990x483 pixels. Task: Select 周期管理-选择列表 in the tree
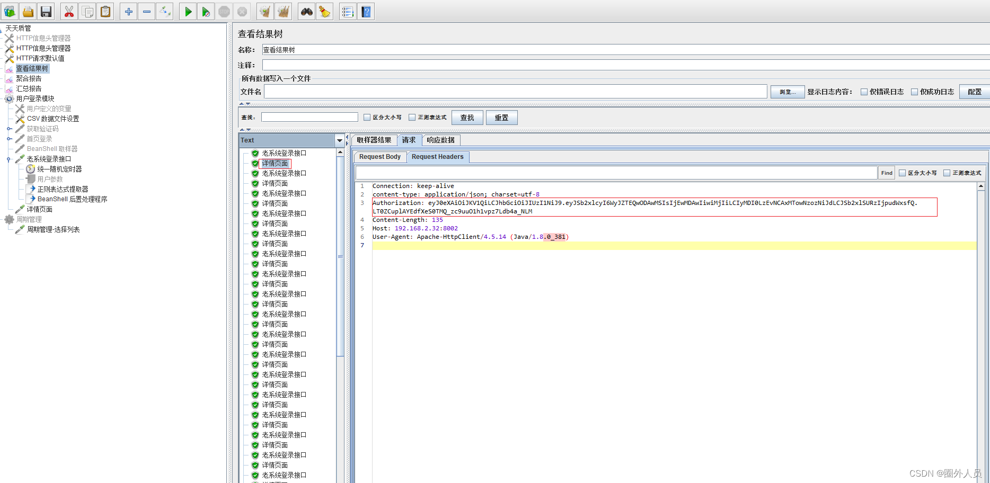tap(54, 229)
